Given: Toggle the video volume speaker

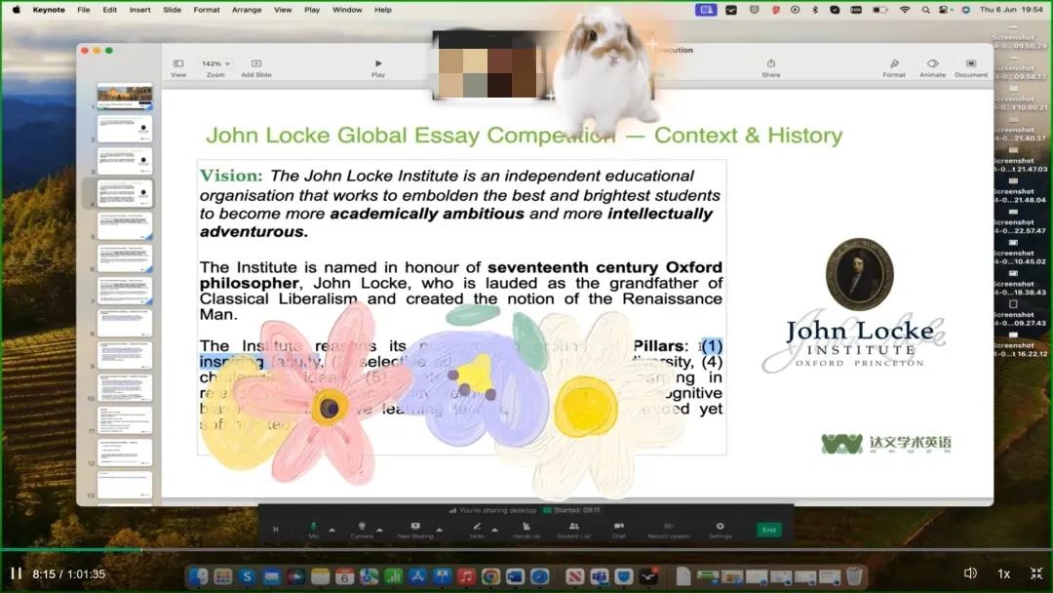Looking at the screenshot, I should 970,573.
